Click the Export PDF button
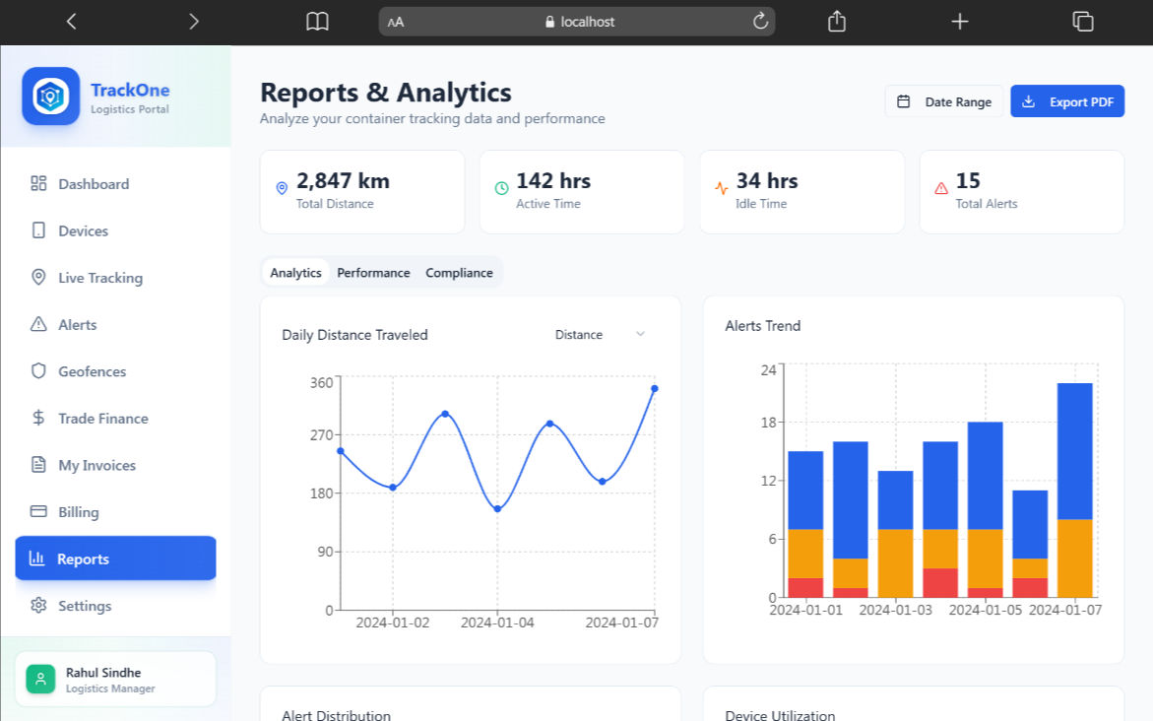 coord(1067,101)
